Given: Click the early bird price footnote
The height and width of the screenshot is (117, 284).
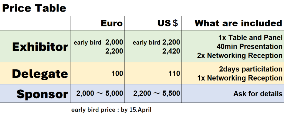Looking at the screenshot, I should (x=111, y=110).
